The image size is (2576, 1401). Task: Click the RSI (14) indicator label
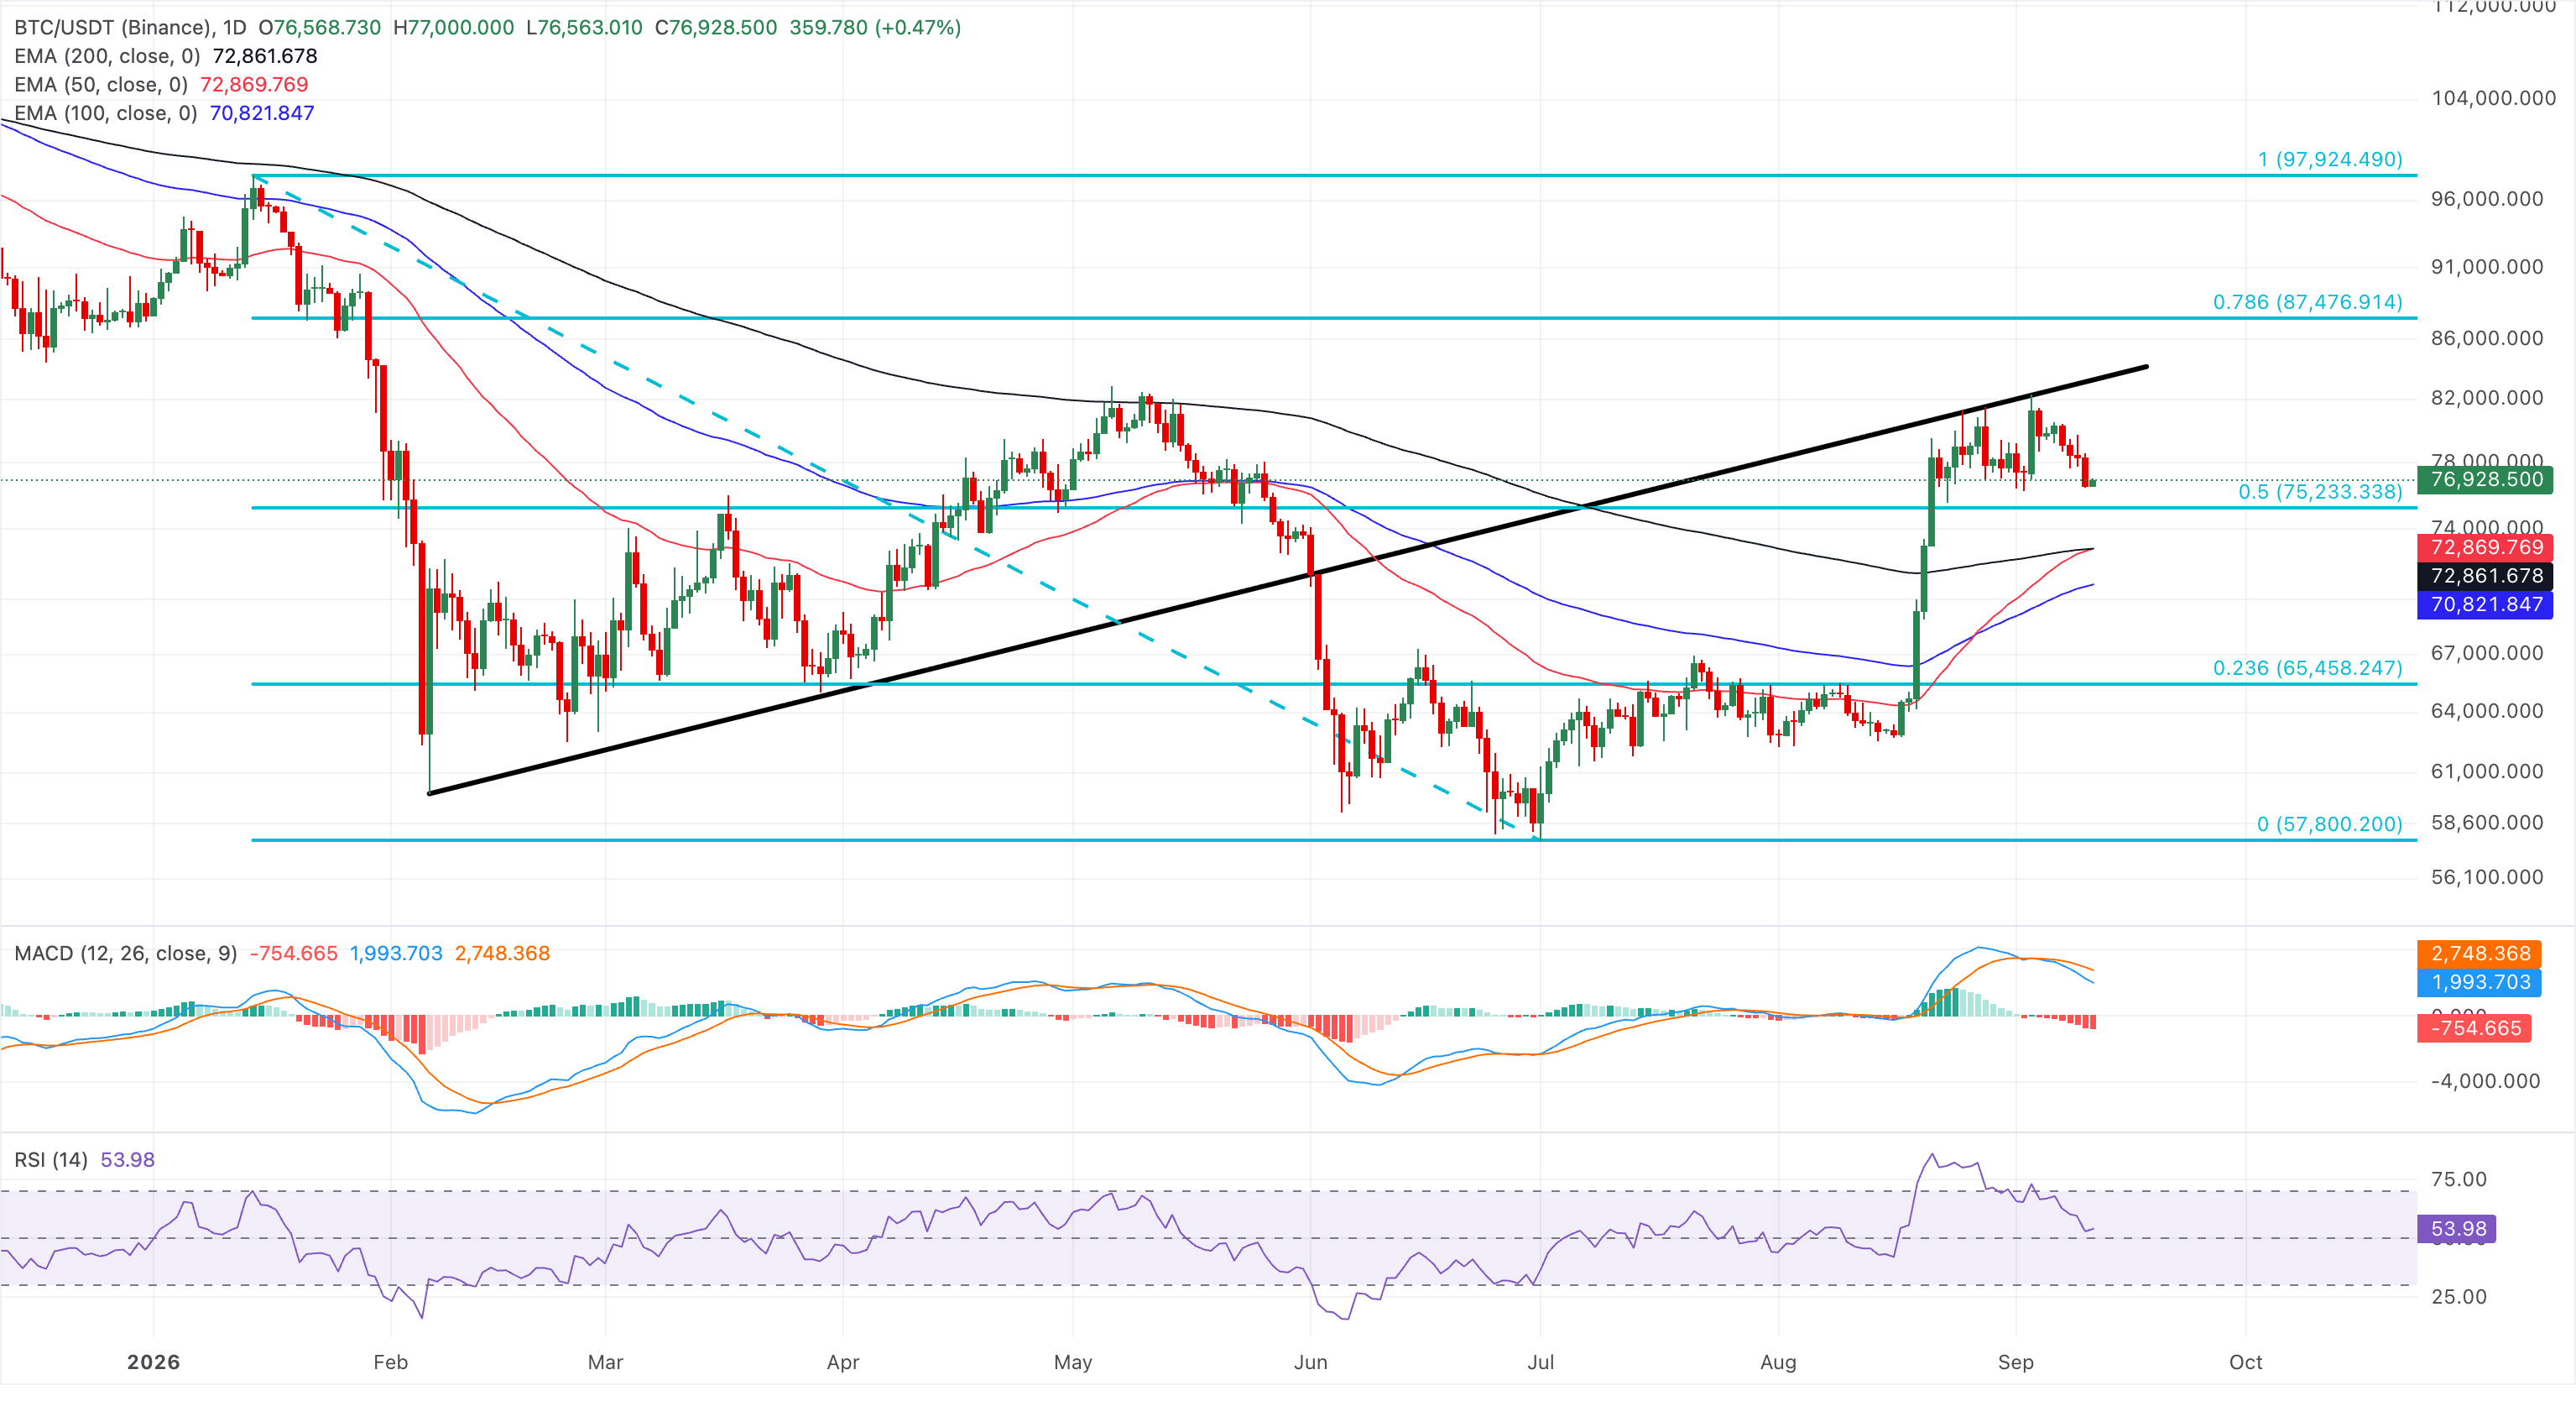[51, 1159]
